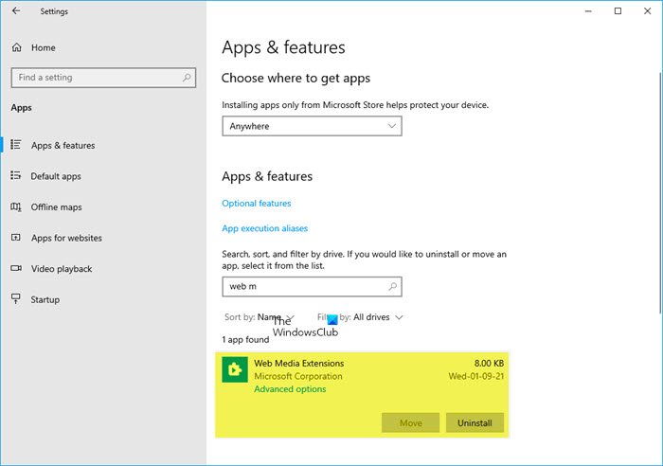The width and height of the screenshot is (663, 466).
Task: Click the 8.00 KB size value
Action: point(489,364)
